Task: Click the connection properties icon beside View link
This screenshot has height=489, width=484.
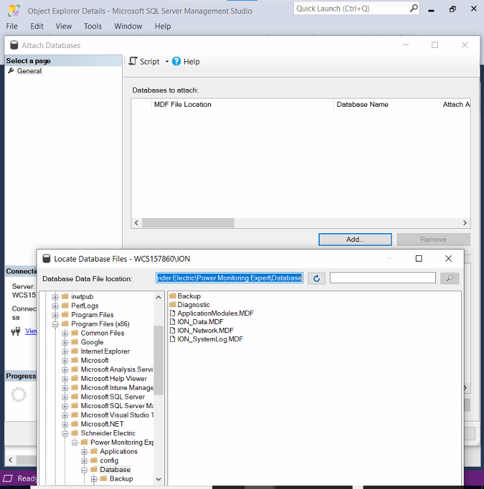Action: tap(16, 331)
